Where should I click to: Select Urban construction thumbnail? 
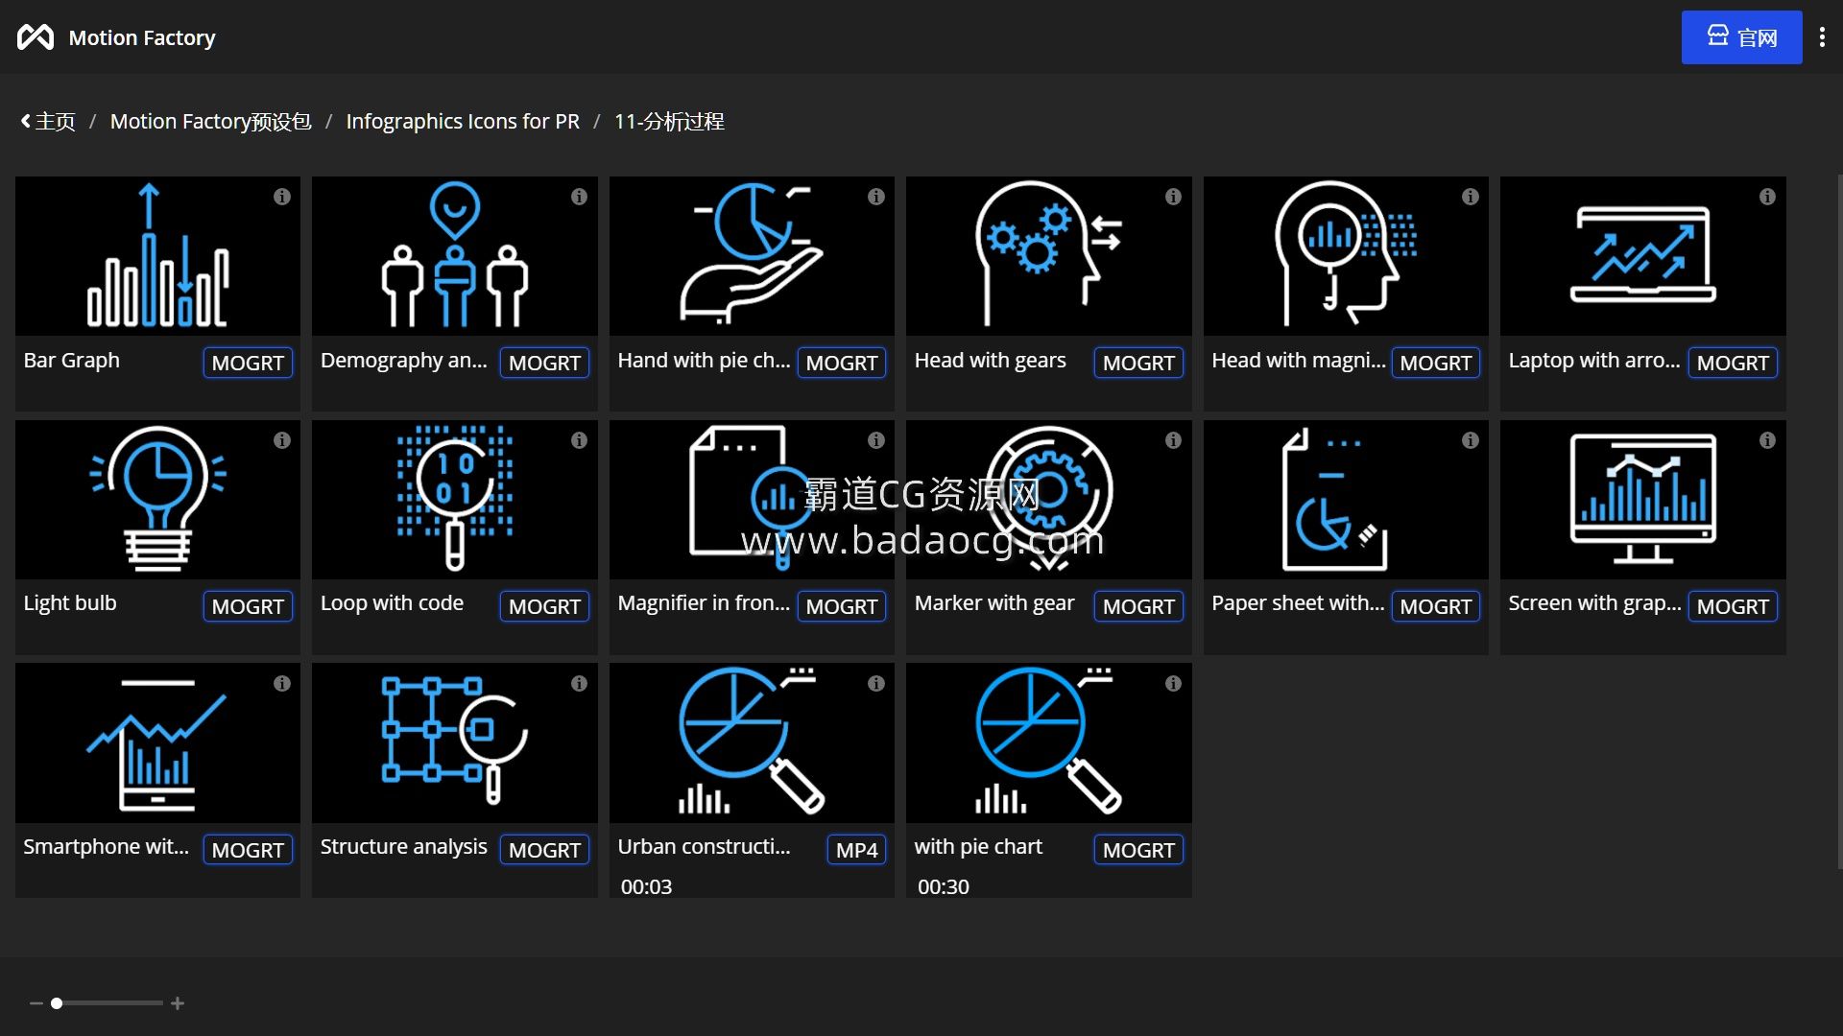pos(752,743)
